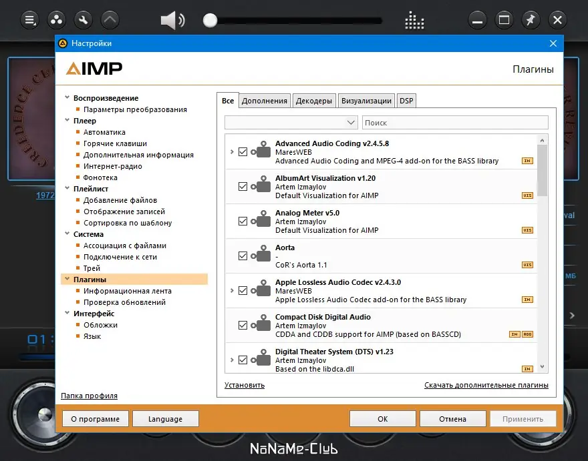
Task: Click the Aorta plugin icon
Action: (261, 254)
